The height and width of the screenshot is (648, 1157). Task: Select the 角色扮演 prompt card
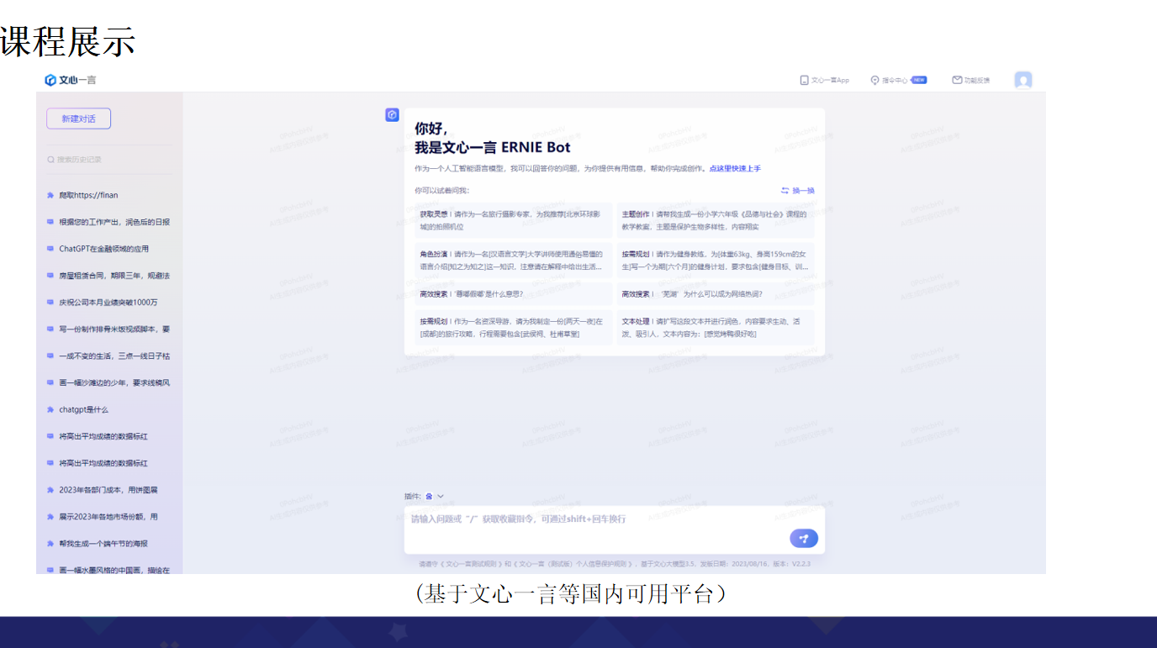(x=514, y=260)
